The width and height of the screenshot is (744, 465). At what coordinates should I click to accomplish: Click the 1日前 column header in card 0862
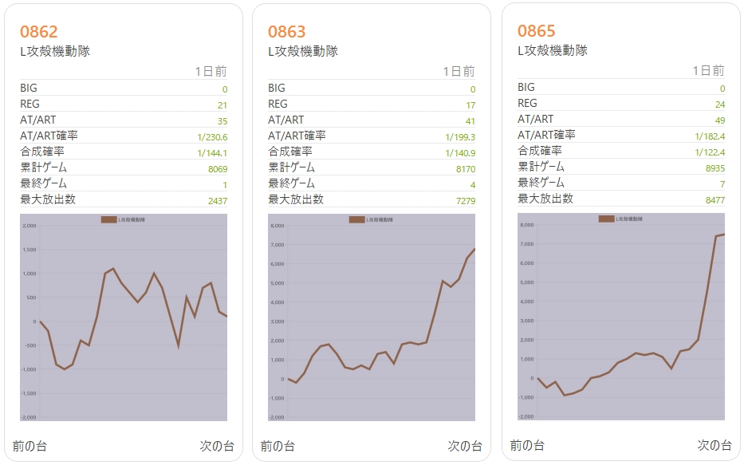point(211,72)
